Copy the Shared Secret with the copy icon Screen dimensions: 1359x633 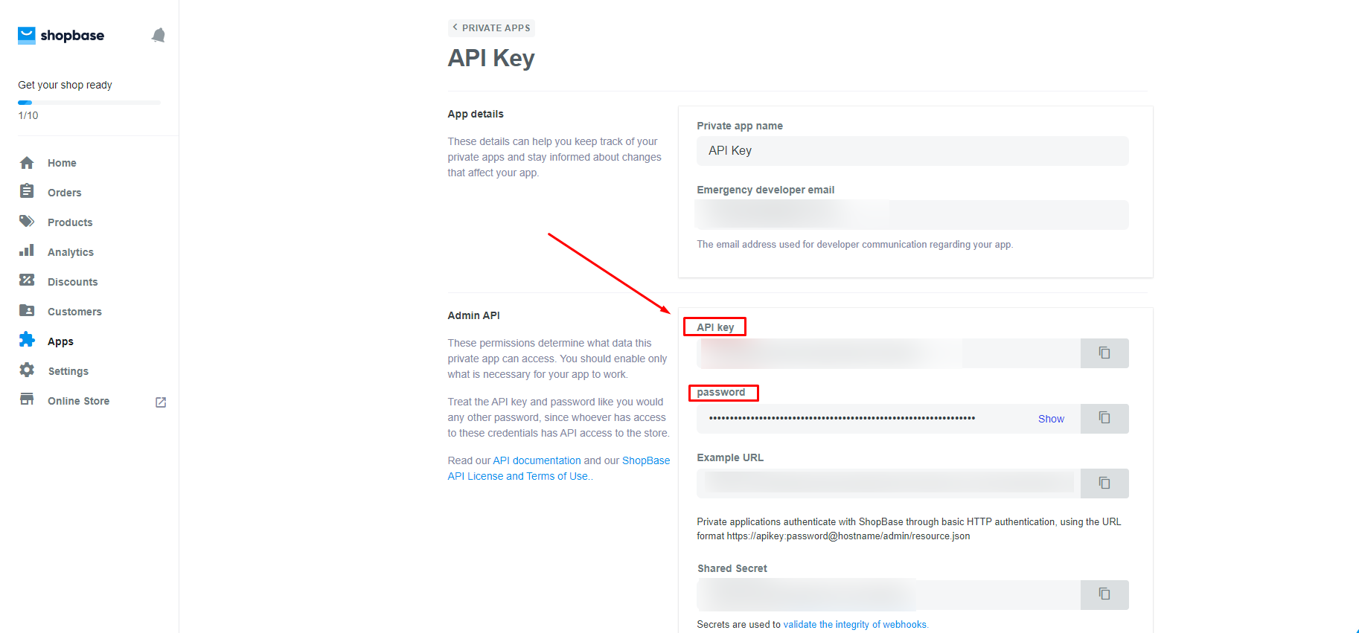pyautogui.click(x=1104, y=594)
